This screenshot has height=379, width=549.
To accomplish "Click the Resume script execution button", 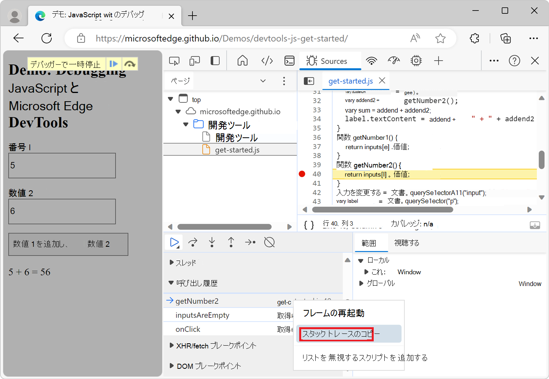I will pyautogui.click(x=174, y=242).
